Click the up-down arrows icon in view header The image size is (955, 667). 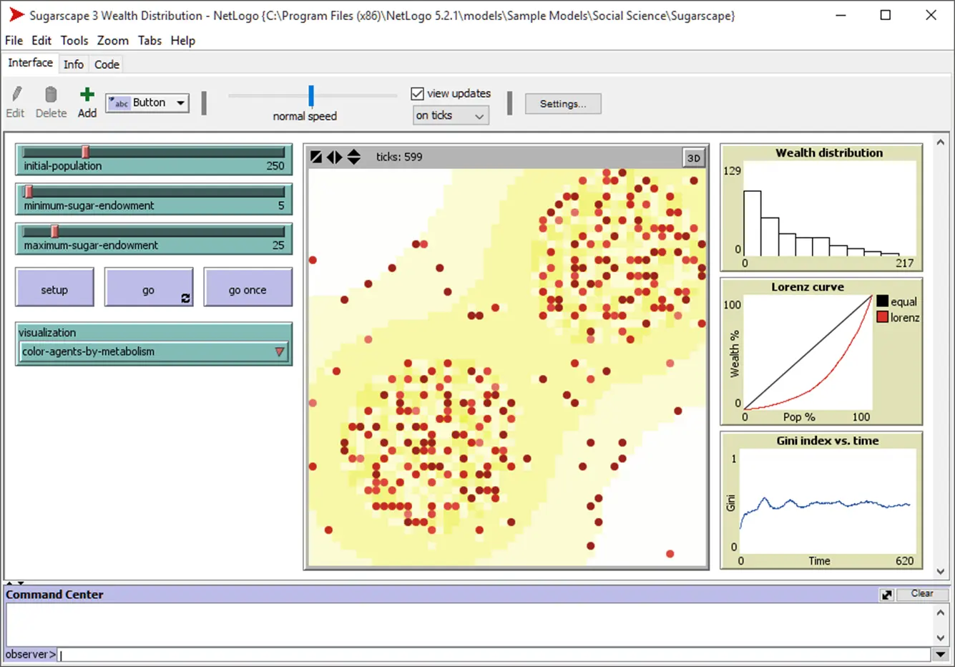click(354, 157)
